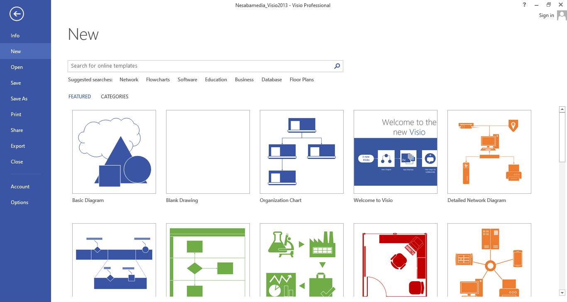Open the Welcome to Visio tour
The width and height of the screenshot is (567, 302).
(396, 152)
